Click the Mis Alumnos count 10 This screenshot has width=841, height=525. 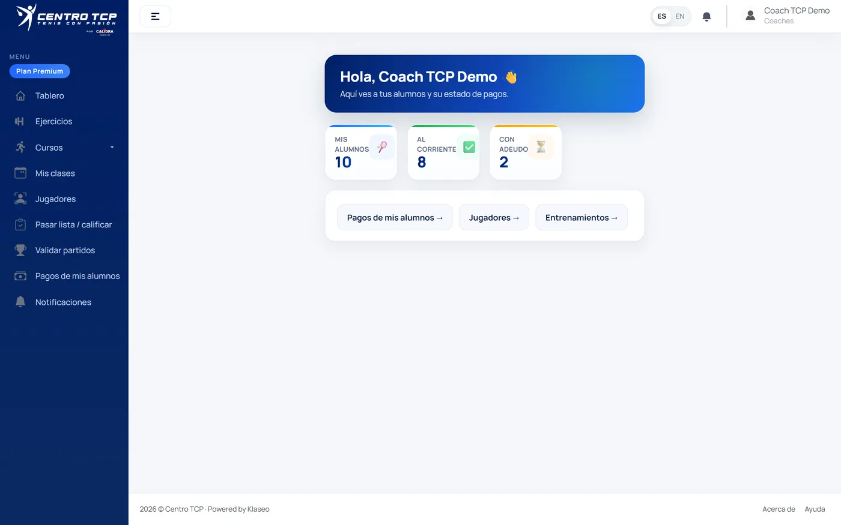click(343, 162)
